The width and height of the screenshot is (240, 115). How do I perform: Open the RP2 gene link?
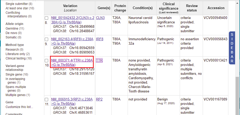tap(99, 99)
